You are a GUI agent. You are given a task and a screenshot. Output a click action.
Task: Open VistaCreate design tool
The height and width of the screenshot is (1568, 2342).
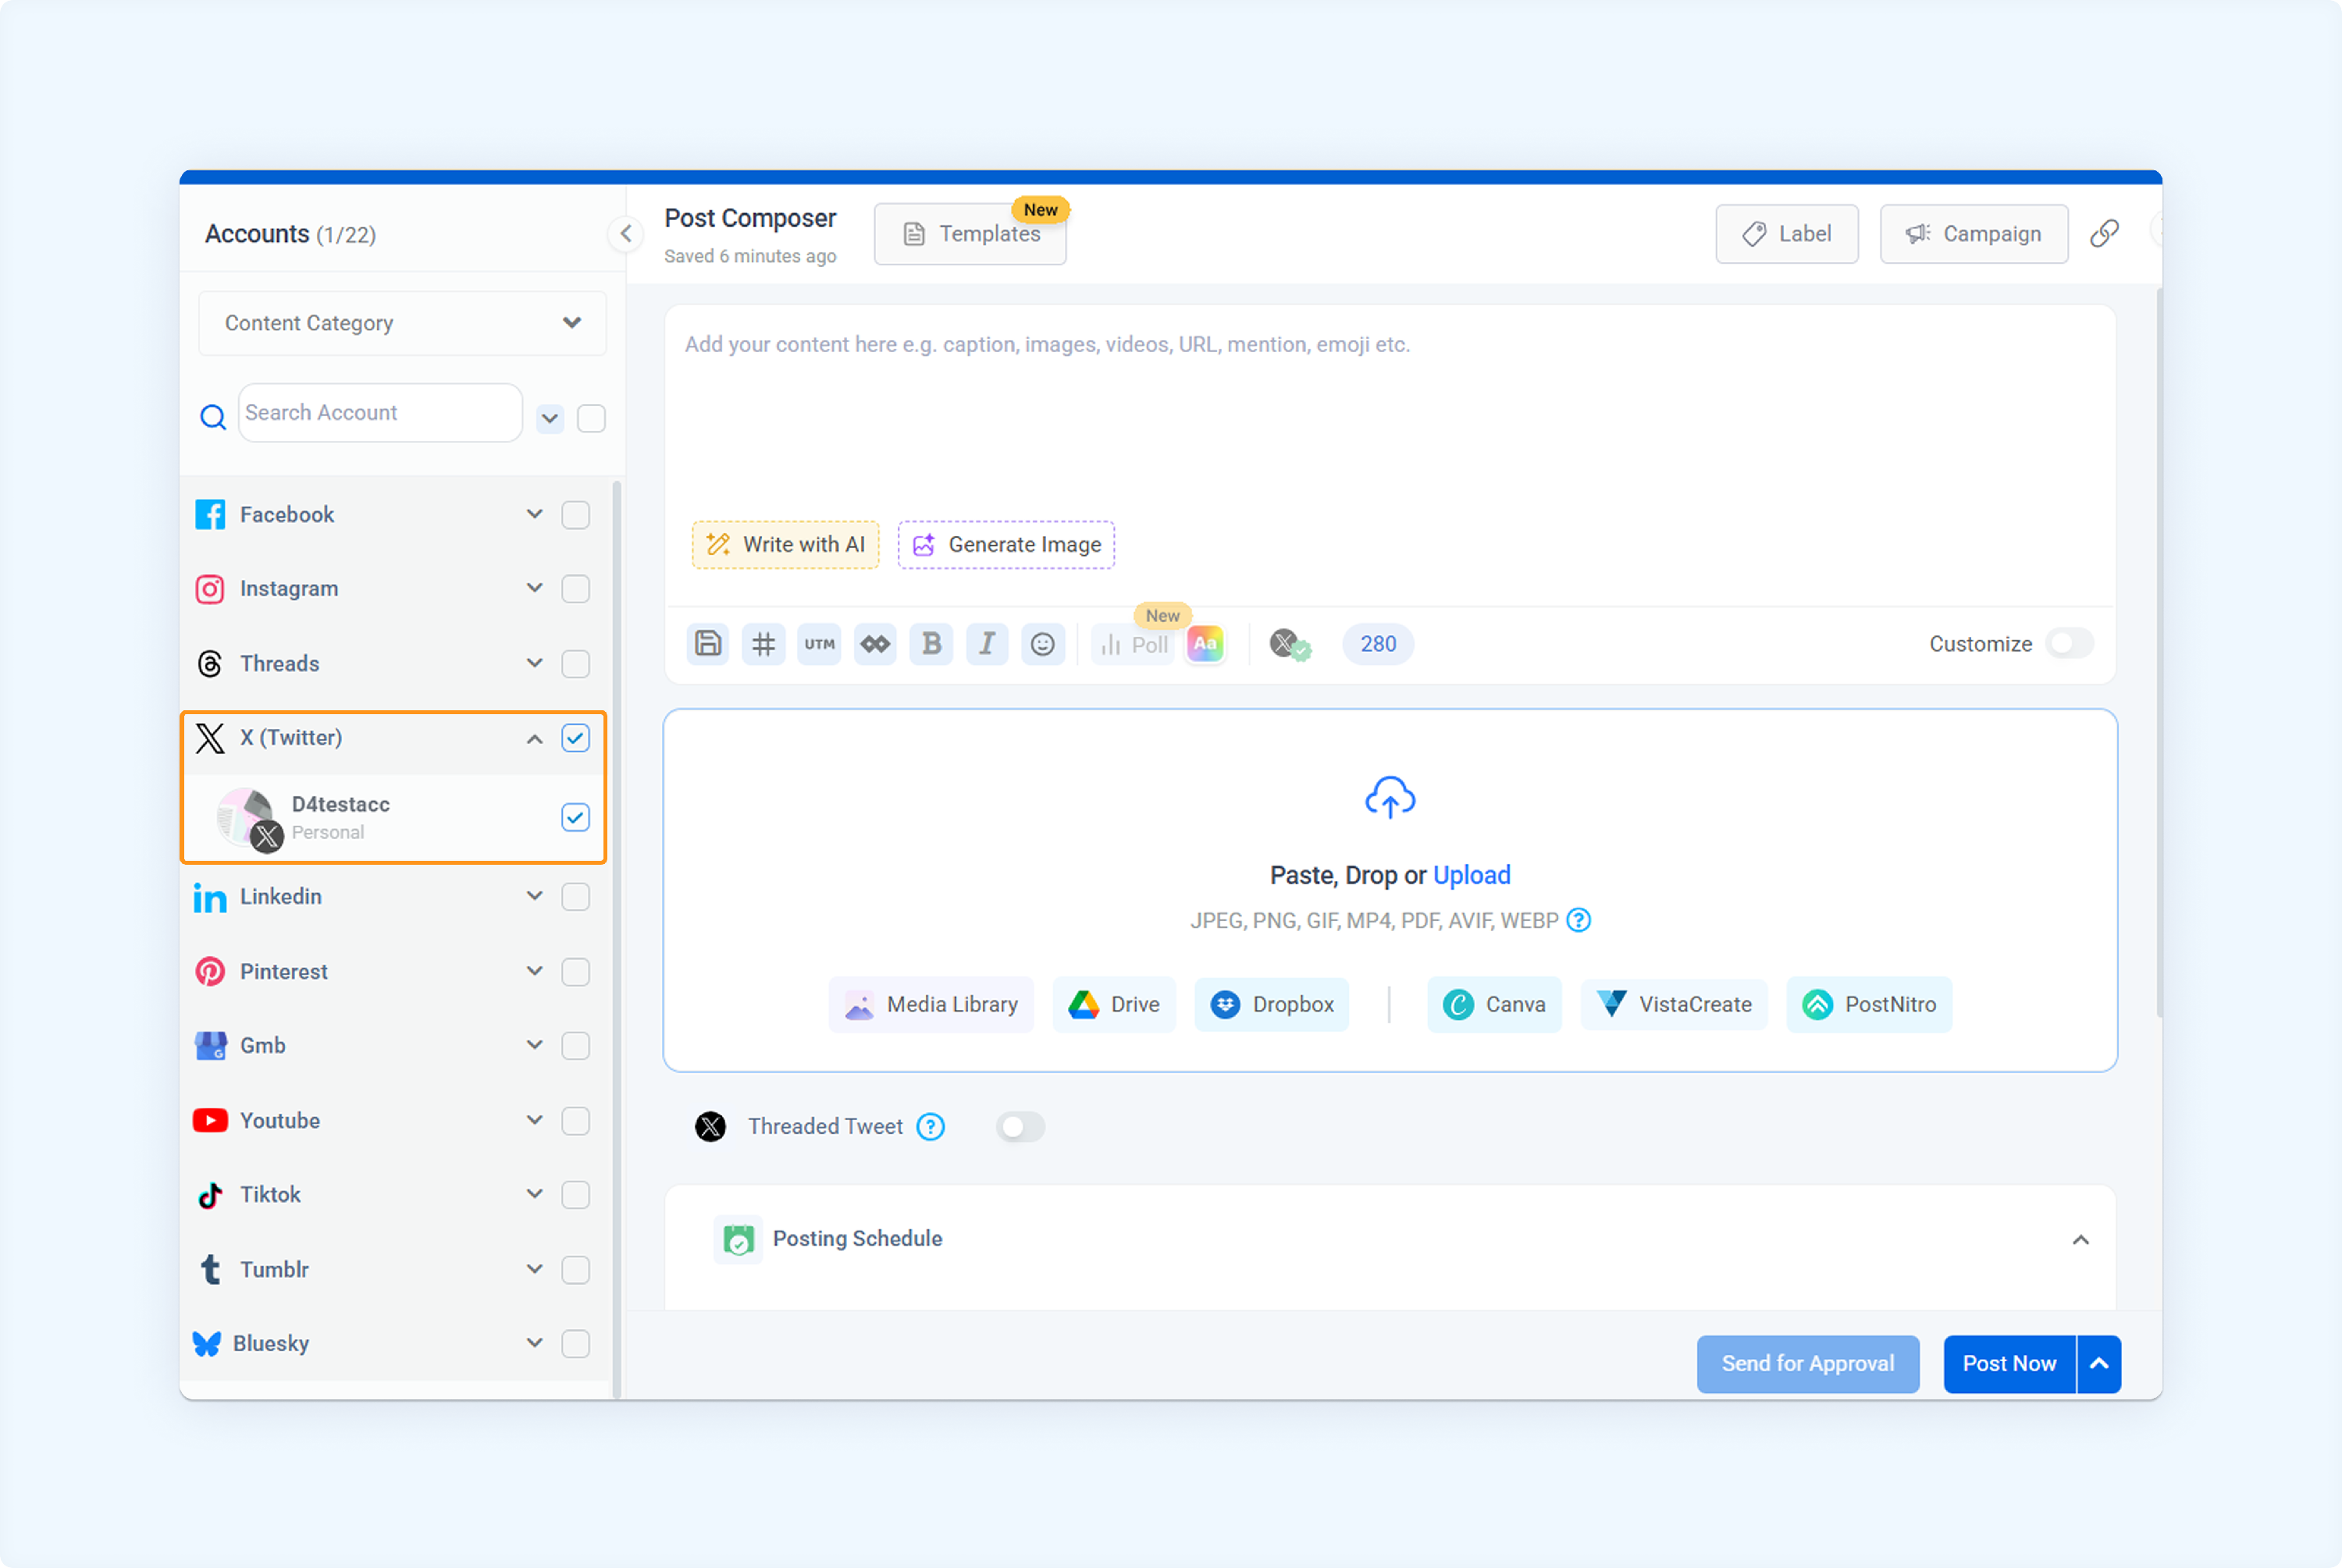(x=1674, y=1005)
